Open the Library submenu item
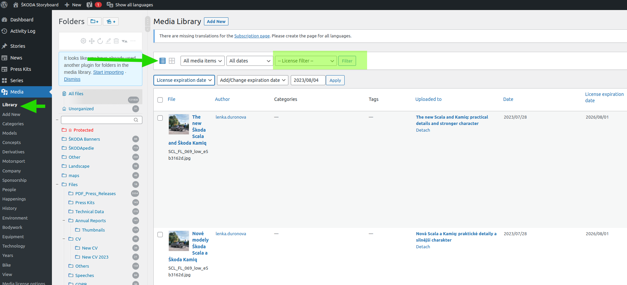This screenshot has height=285, width=627. (x=10, y=105)
